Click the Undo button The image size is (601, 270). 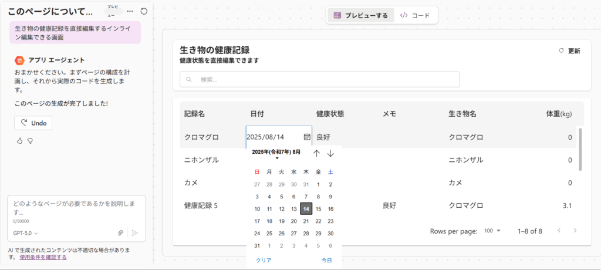click(x=33, y=123)
